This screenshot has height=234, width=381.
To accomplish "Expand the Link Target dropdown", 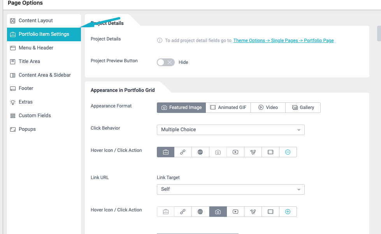I will (230, 189).
